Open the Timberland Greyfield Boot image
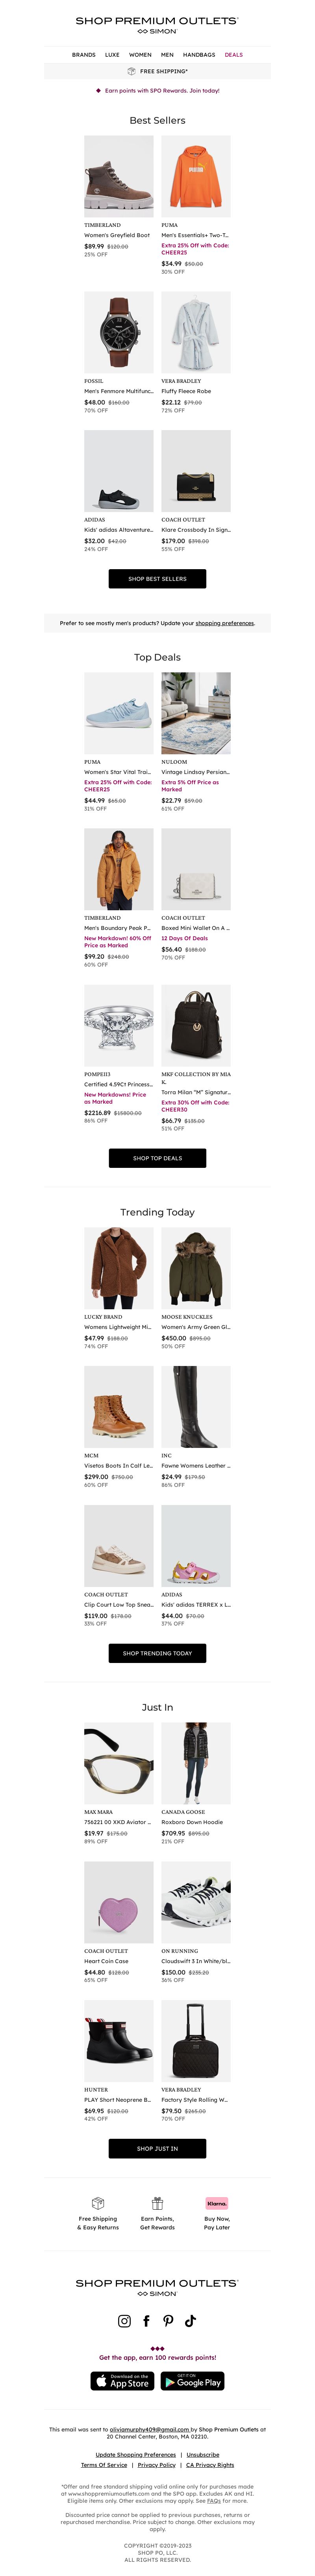The width and height of the screenshot is (315, 2576). click(x=119, y=177)
